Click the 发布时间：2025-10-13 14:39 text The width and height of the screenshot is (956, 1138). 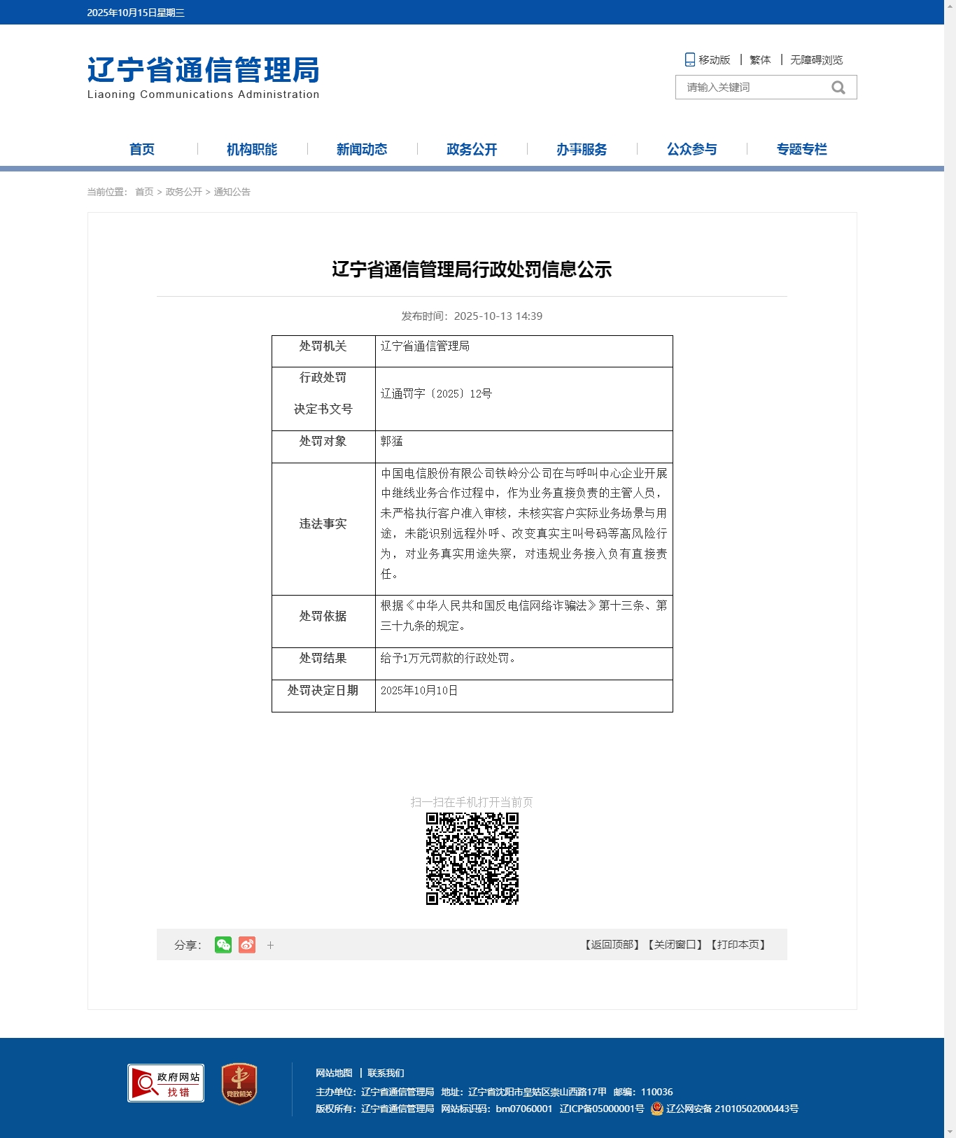472,316
